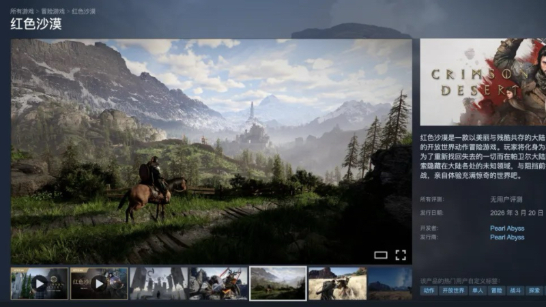
Task: Select the dark ruins silhouette screenshot thumbnail
Action: pos(158,283)
